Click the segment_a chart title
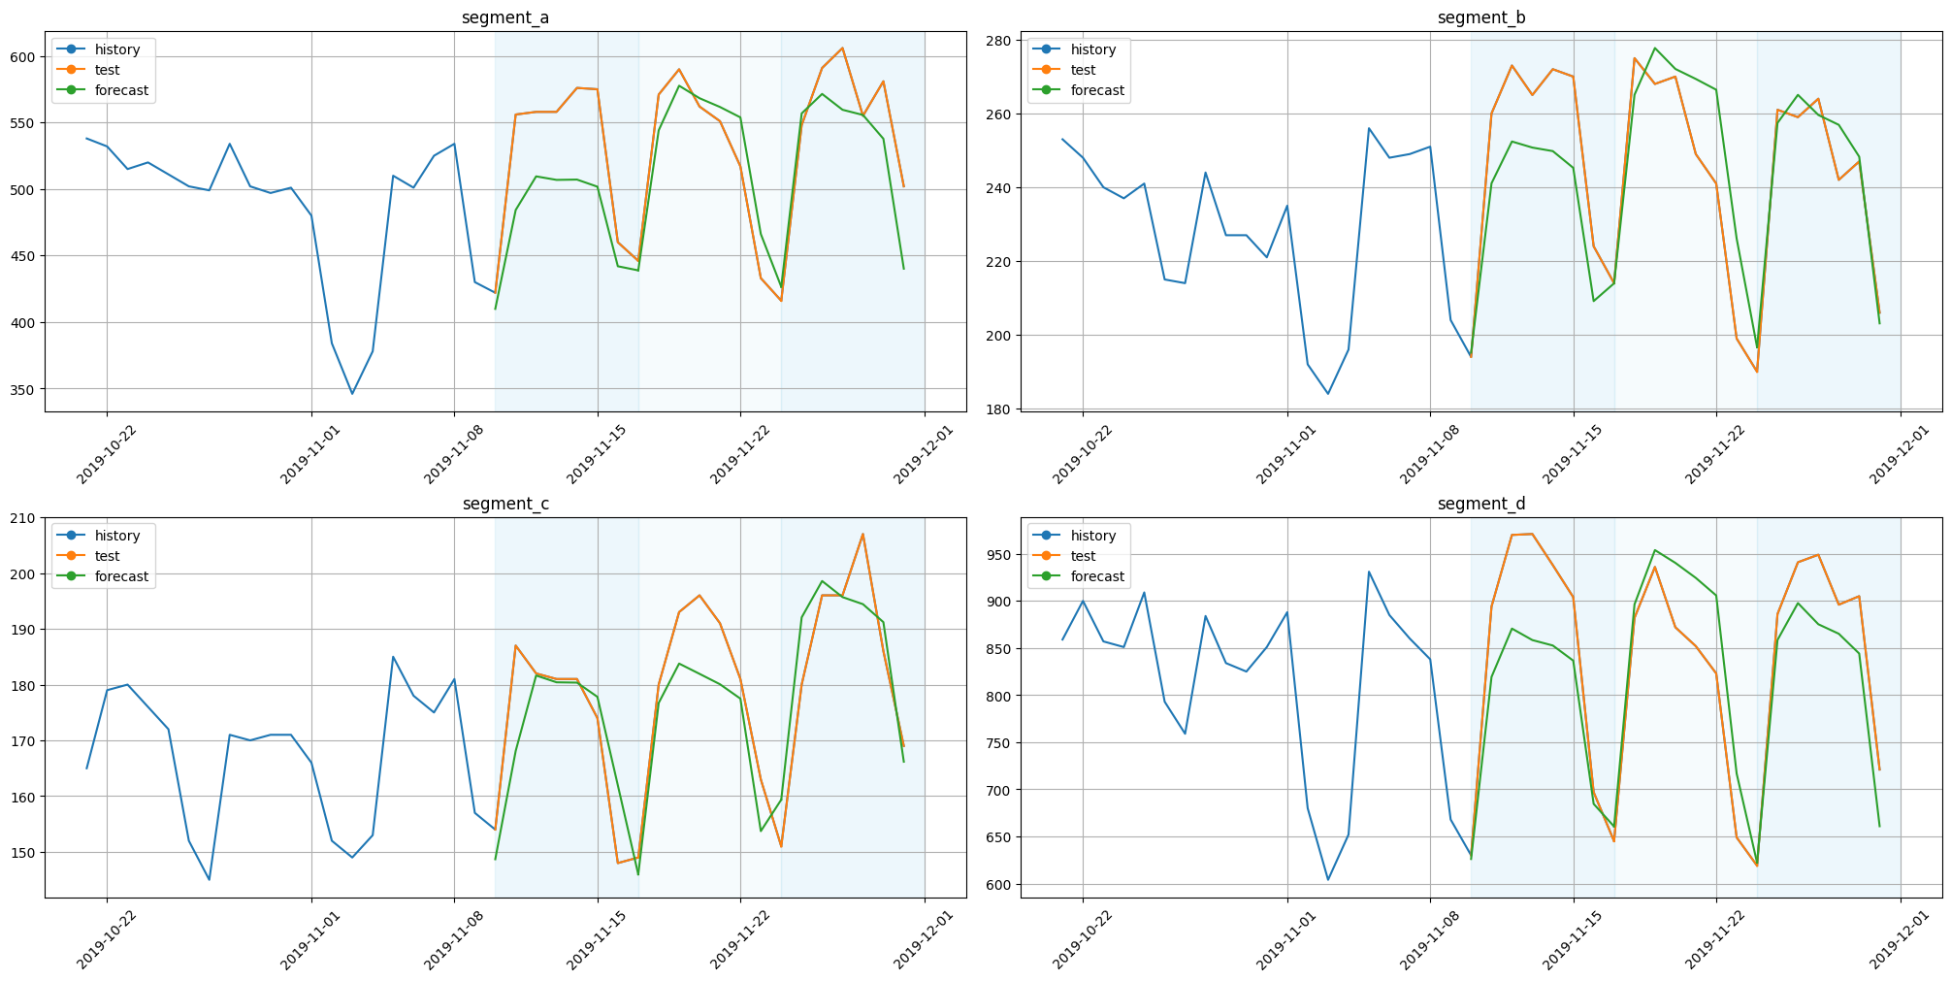 pyautogui.click(x=505, y=17)
